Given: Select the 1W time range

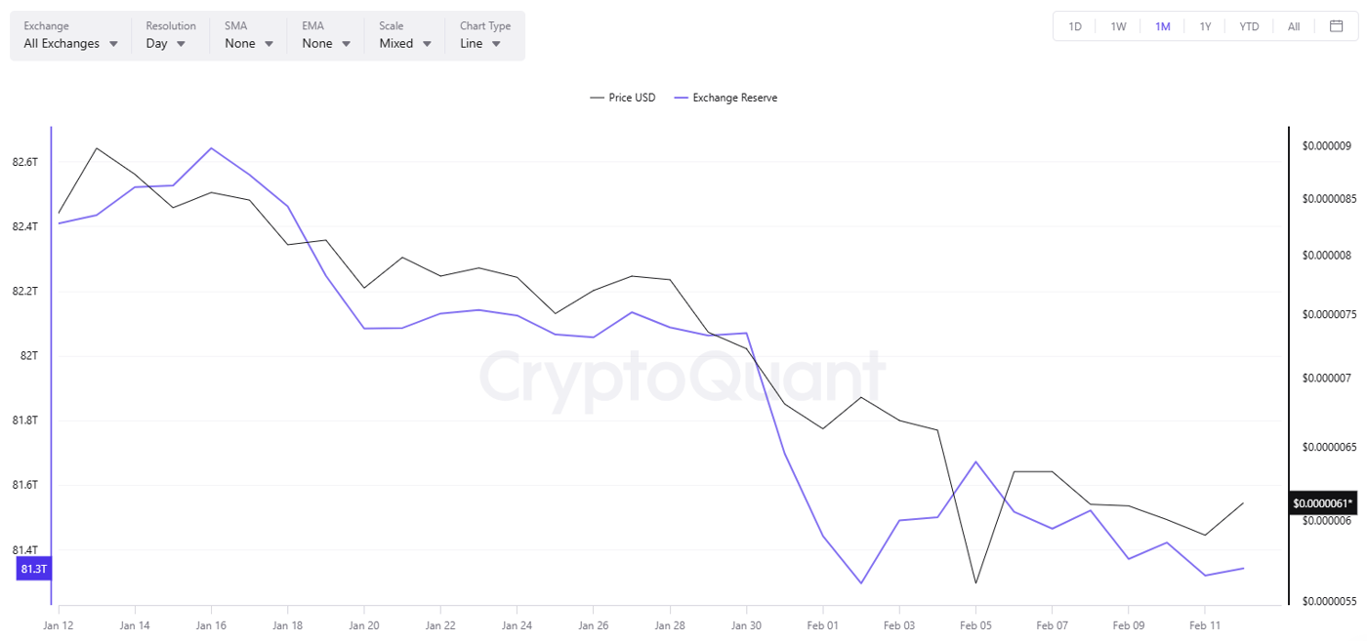Looking at the screenshot, I should (x=1117, y=26).
